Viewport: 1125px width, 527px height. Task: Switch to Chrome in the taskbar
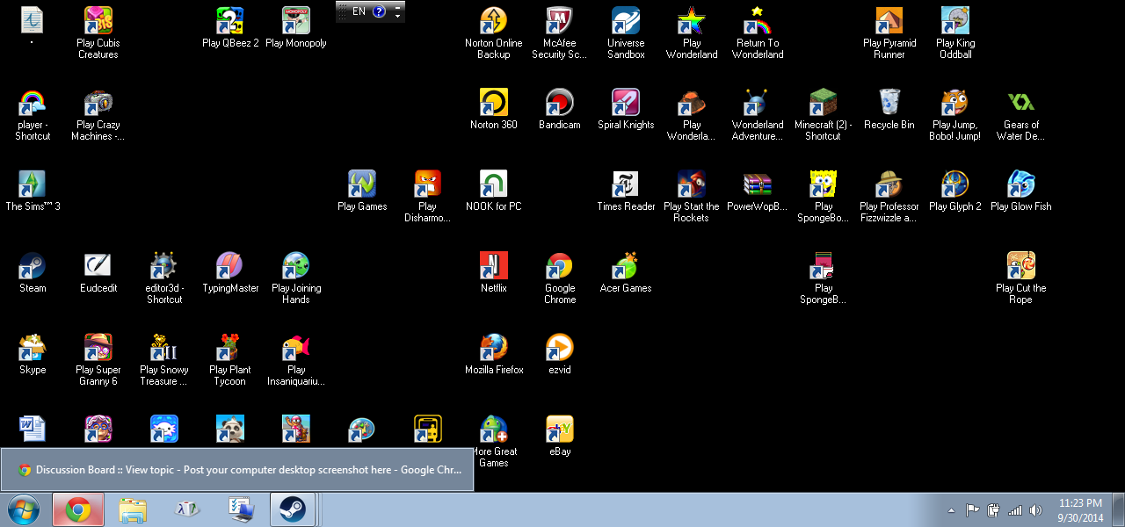(78, 509)
